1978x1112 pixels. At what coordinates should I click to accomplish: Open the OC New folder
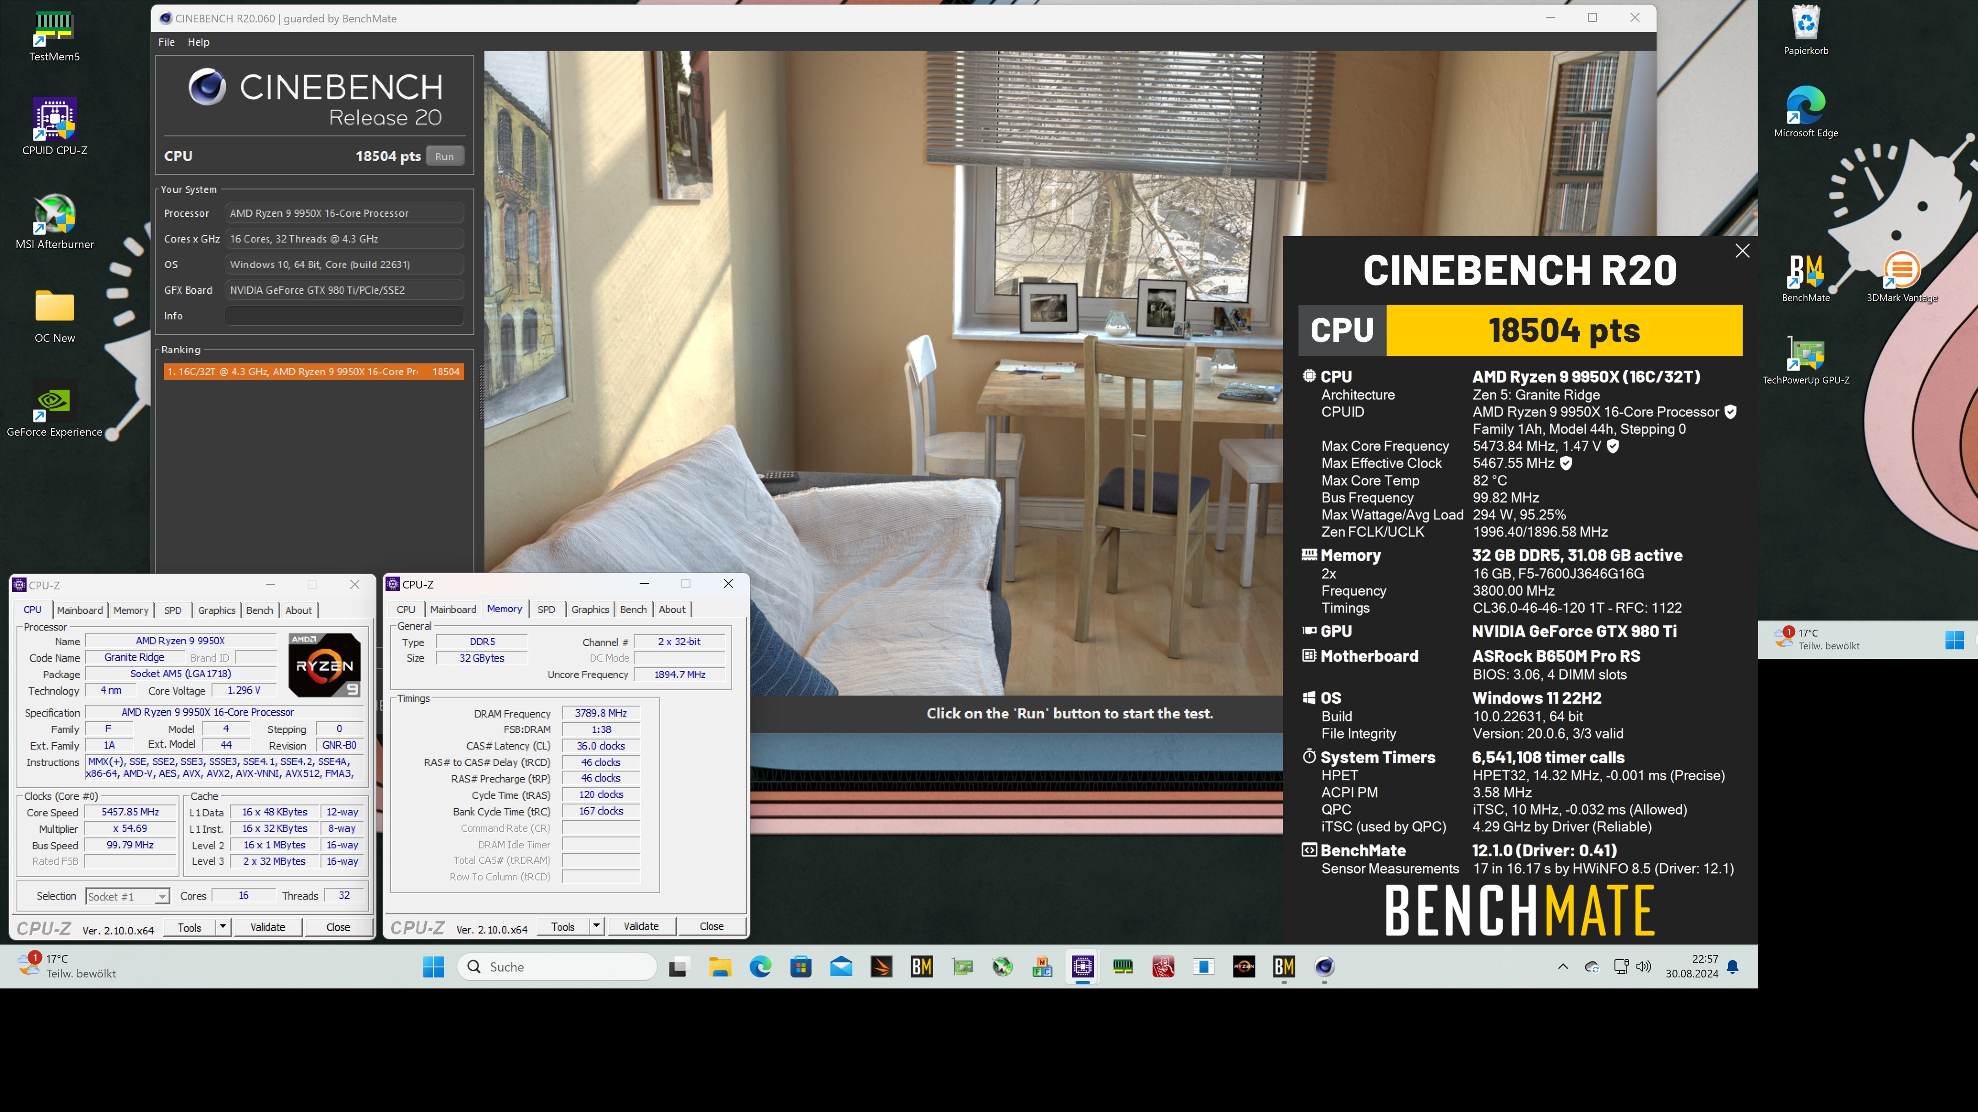point(54,315)
